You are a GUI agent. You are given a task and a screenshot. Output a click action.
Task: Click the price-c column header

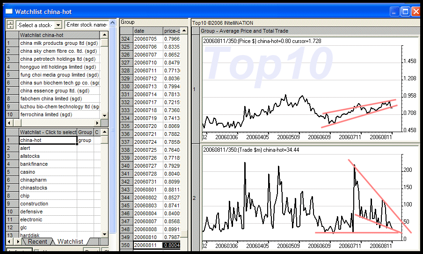click(172, 31)
